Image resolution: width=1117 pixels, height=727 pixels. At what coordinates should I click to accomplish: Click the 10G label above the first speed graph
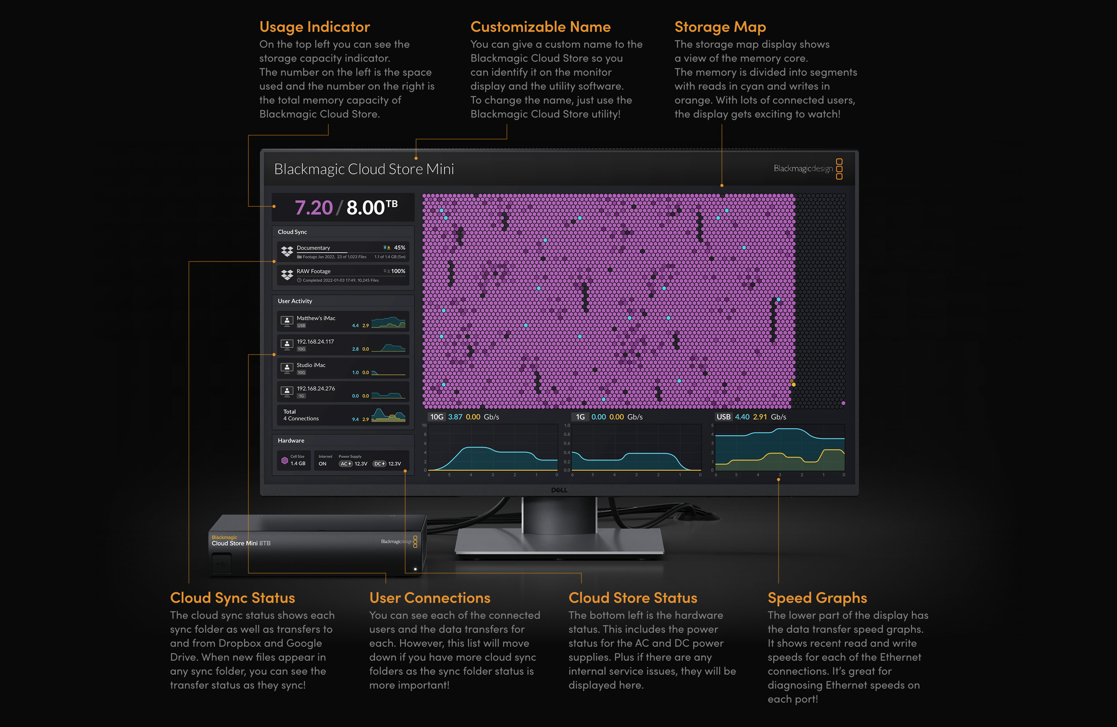437,417
